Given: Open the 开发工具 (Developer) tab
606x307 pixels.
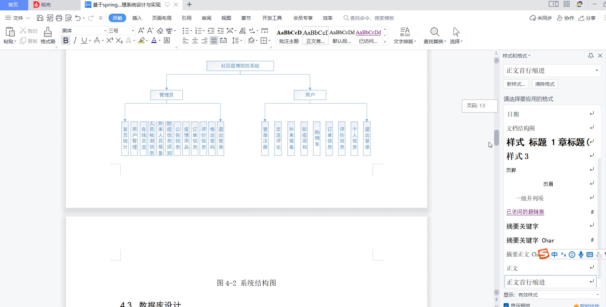Looking at the screenshot, I should pyautogui.click(x=272, y=18).
